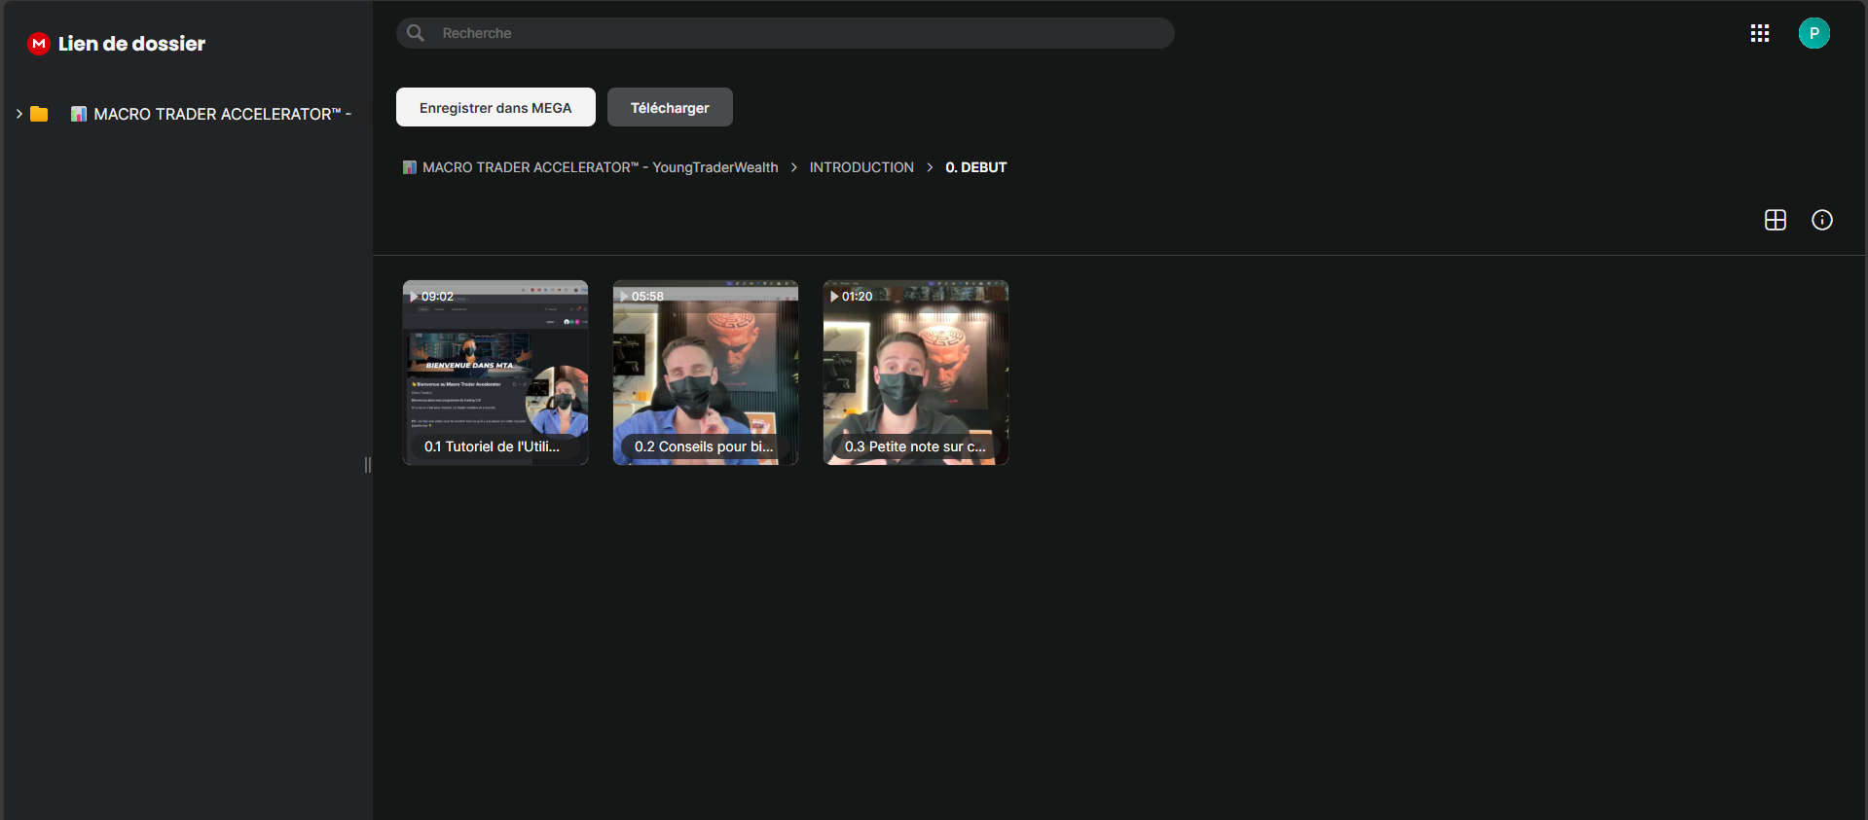This screenshot has width=1868, height=820.
Task: Click the MEGA logo icon
Action: [x=39, y=44]
